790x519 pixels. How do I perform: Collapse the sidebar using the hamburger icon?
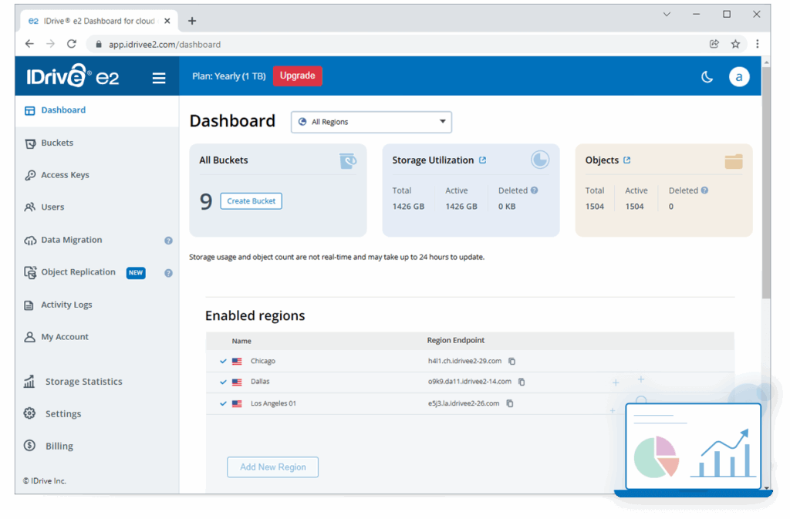[159, 77]
